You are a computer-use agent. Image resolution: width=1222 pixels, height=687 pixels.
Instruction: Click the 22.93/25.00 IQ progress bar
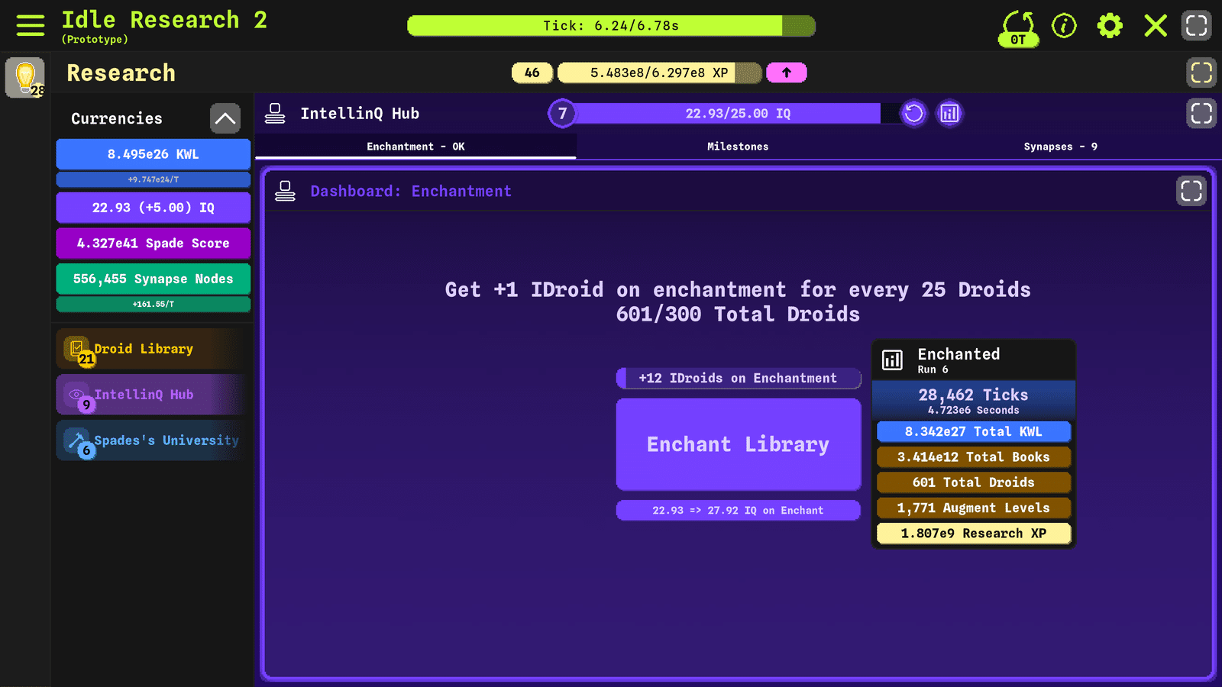tap(738, 114)
